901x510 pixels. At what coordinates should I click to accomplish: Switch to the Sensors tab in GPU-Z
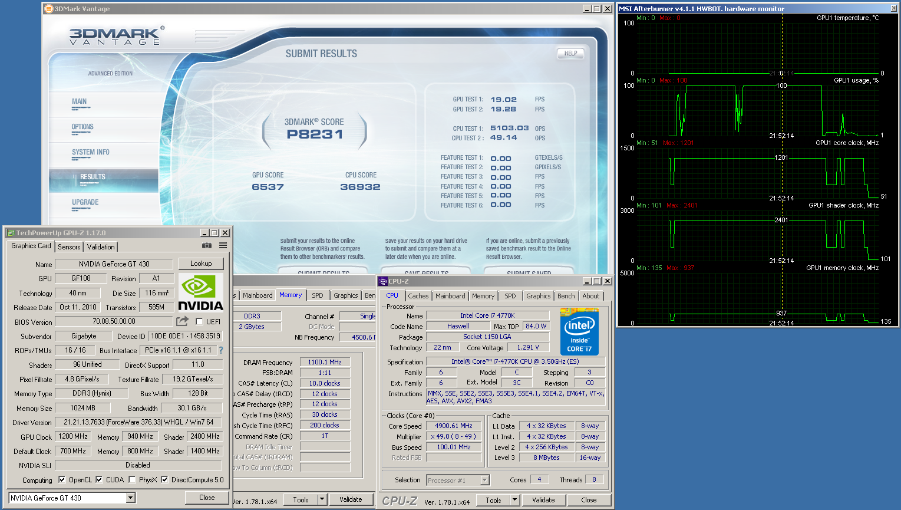click(x=69, y=247)
